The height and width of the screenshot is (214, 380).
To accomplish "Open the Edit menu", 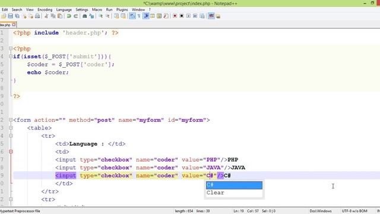I will [x=5, y=10].
